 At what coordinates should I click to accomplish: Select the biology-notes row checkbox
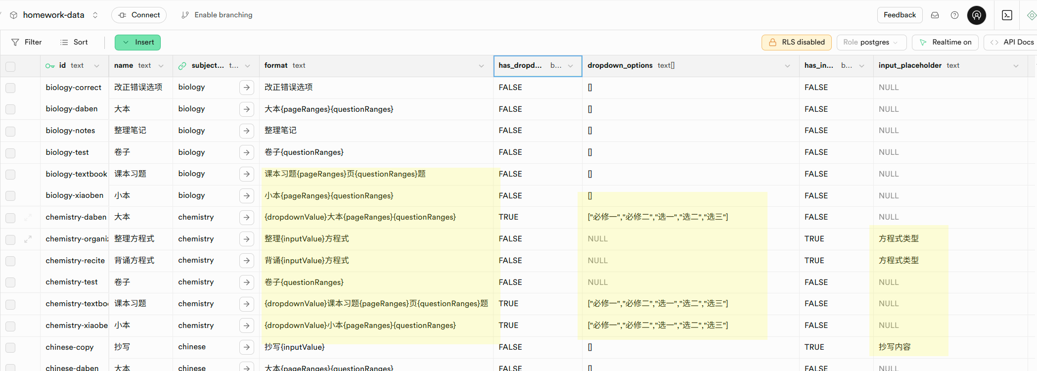pos(10,131)
